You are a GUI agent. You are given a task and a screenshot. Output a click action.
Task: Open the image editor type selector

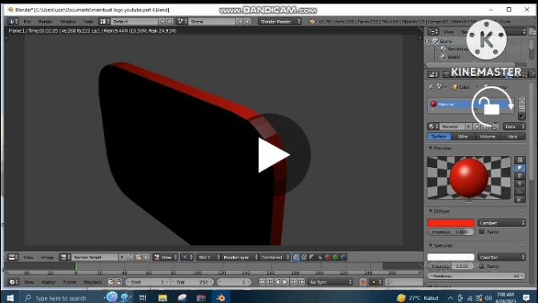(13, 257)
